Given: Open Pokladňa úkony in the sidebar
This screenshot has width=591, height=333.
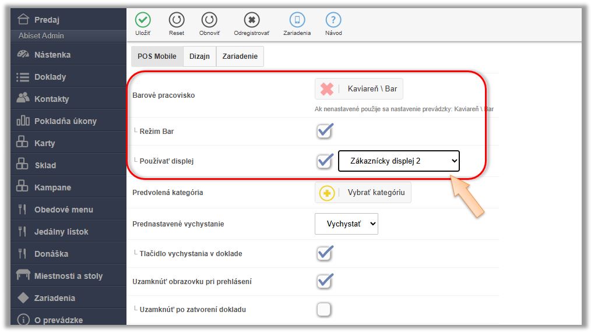Looking at the screenshot, I should pos(65,121).
